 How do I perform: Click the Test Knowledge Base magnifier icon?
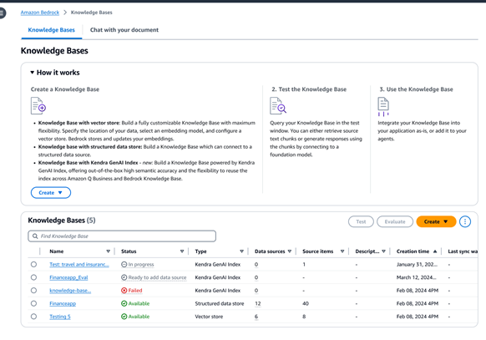click(x=278, y=105)
